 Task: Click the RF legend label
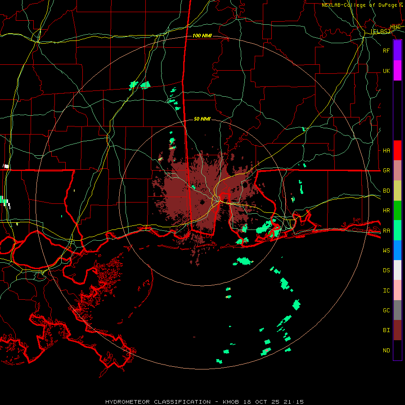pos(386,50)
